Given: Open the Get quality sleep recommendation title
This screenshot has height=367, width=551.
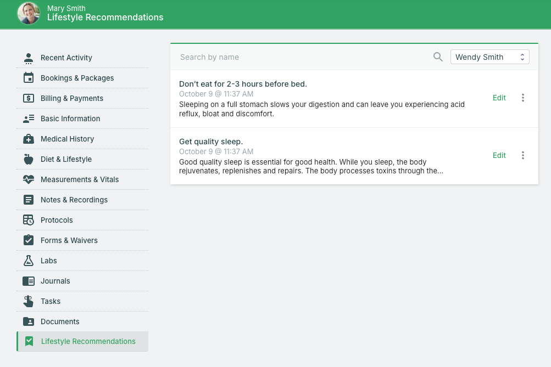Looking at the screenshot, I should pos(211,142).
